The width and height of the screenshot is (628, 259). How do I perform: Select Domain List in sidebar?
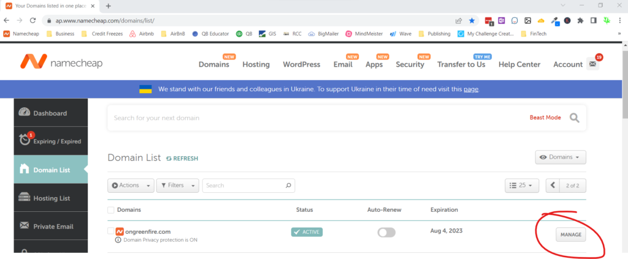pos(50,170)
